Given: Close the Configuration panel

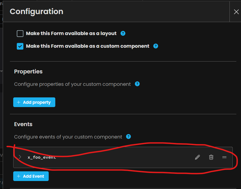Looking at the screenshot, I should tap(236, 12).
